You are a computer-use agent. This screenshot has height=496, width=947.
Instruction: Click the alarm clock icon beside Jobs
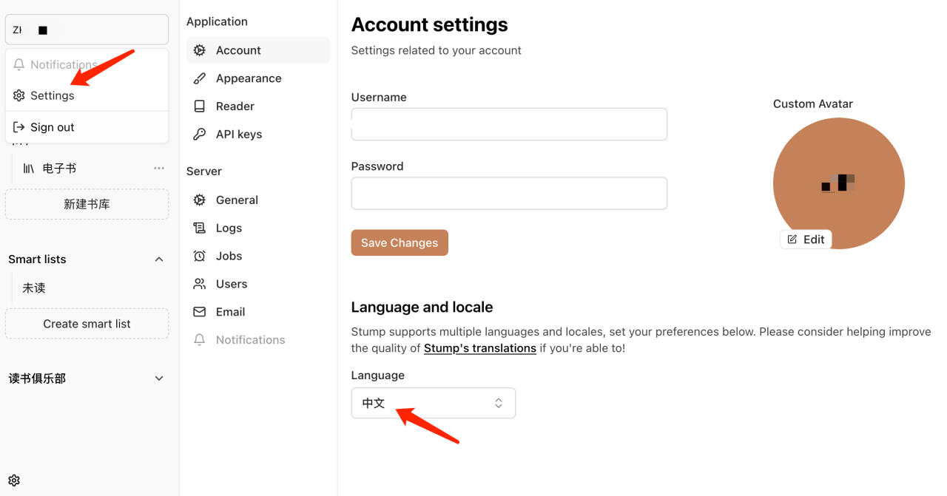click(x=200, y=257)
